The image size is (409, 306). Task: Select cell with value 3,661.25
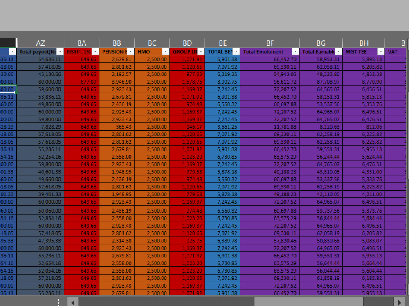point(222,127)
